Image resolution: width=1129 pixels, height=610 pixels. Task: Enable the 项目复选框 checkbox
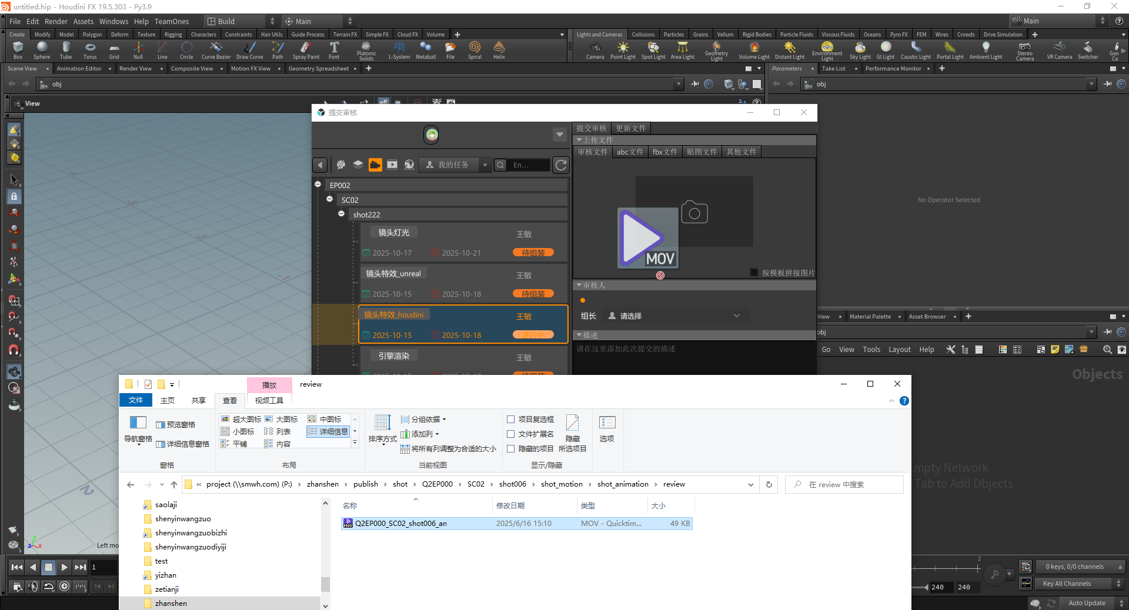pos(511,420)
